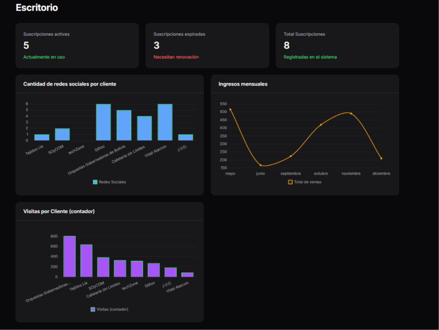Toggle the Redes Sociales legend label
This screenshot has height=330, width=439.
112,182
